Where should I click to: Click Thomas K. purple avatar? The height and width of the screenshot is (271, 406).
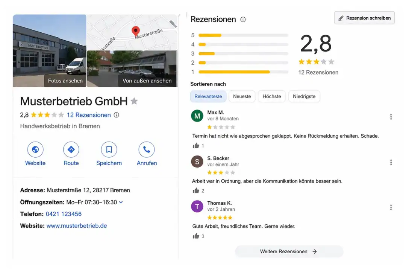point(197,206)
